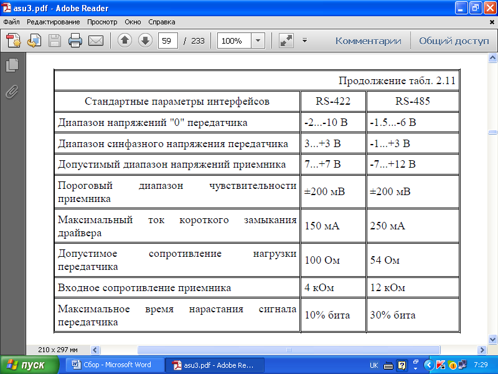Click asu3.pdf - Adobe Reader taskbar button
Screen dimensions: 498x374
coord(215,365)
